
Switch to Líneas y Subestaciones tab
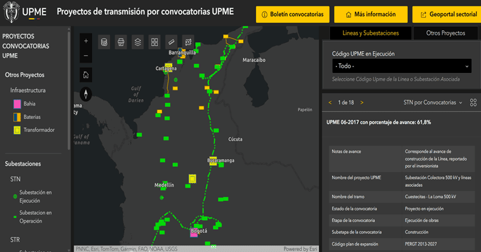pos(370,33)
